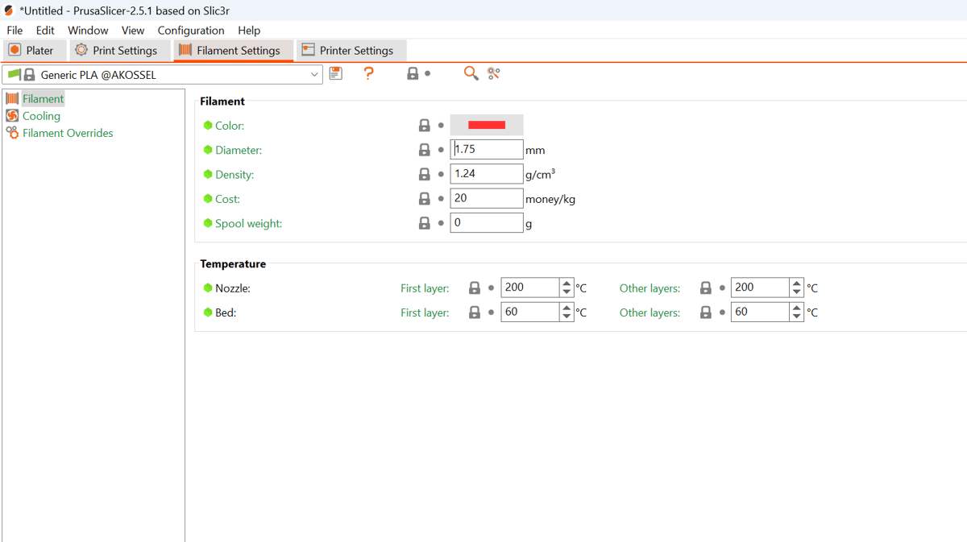Click the red filament color swatch
The image size is (967, 542).
(487, 125)
